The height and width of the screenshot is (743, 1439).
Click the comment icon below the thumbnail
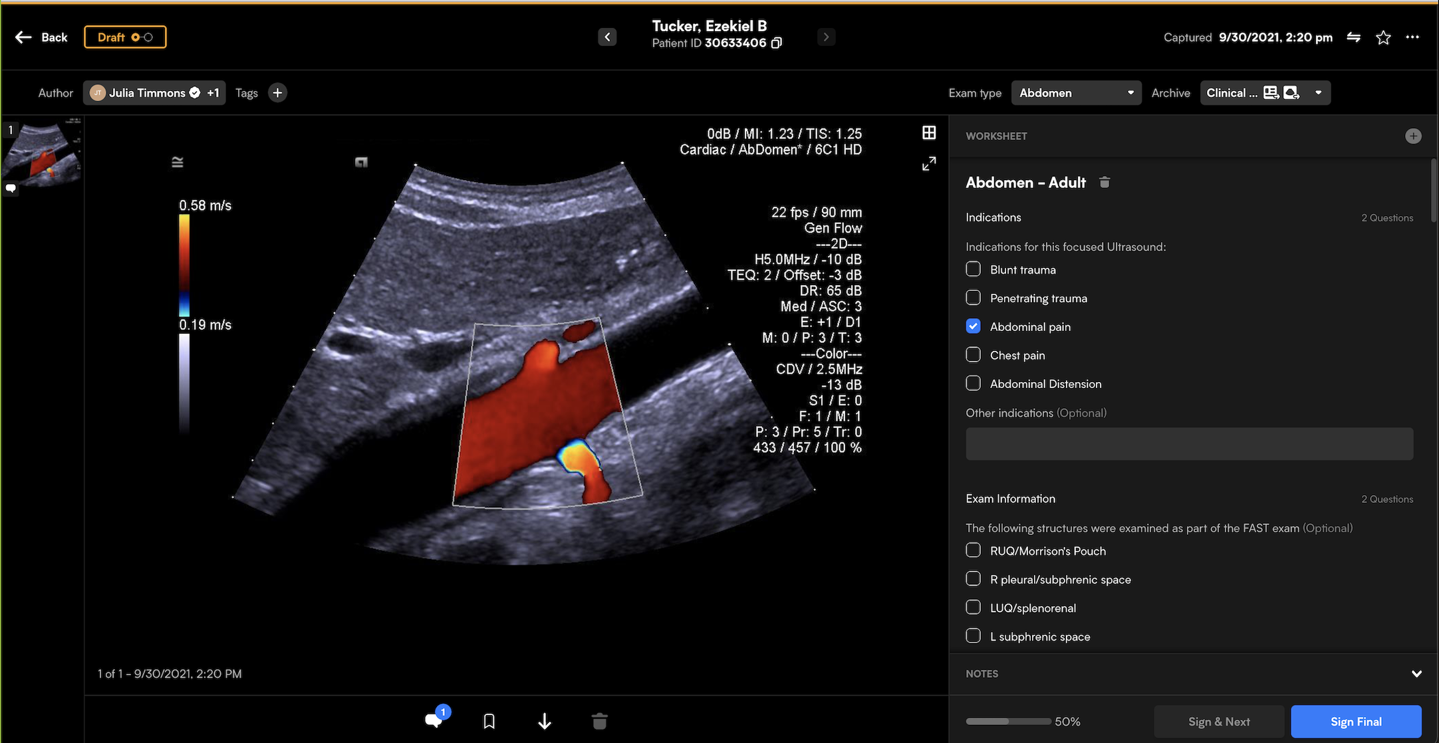[x=11, y=189]
